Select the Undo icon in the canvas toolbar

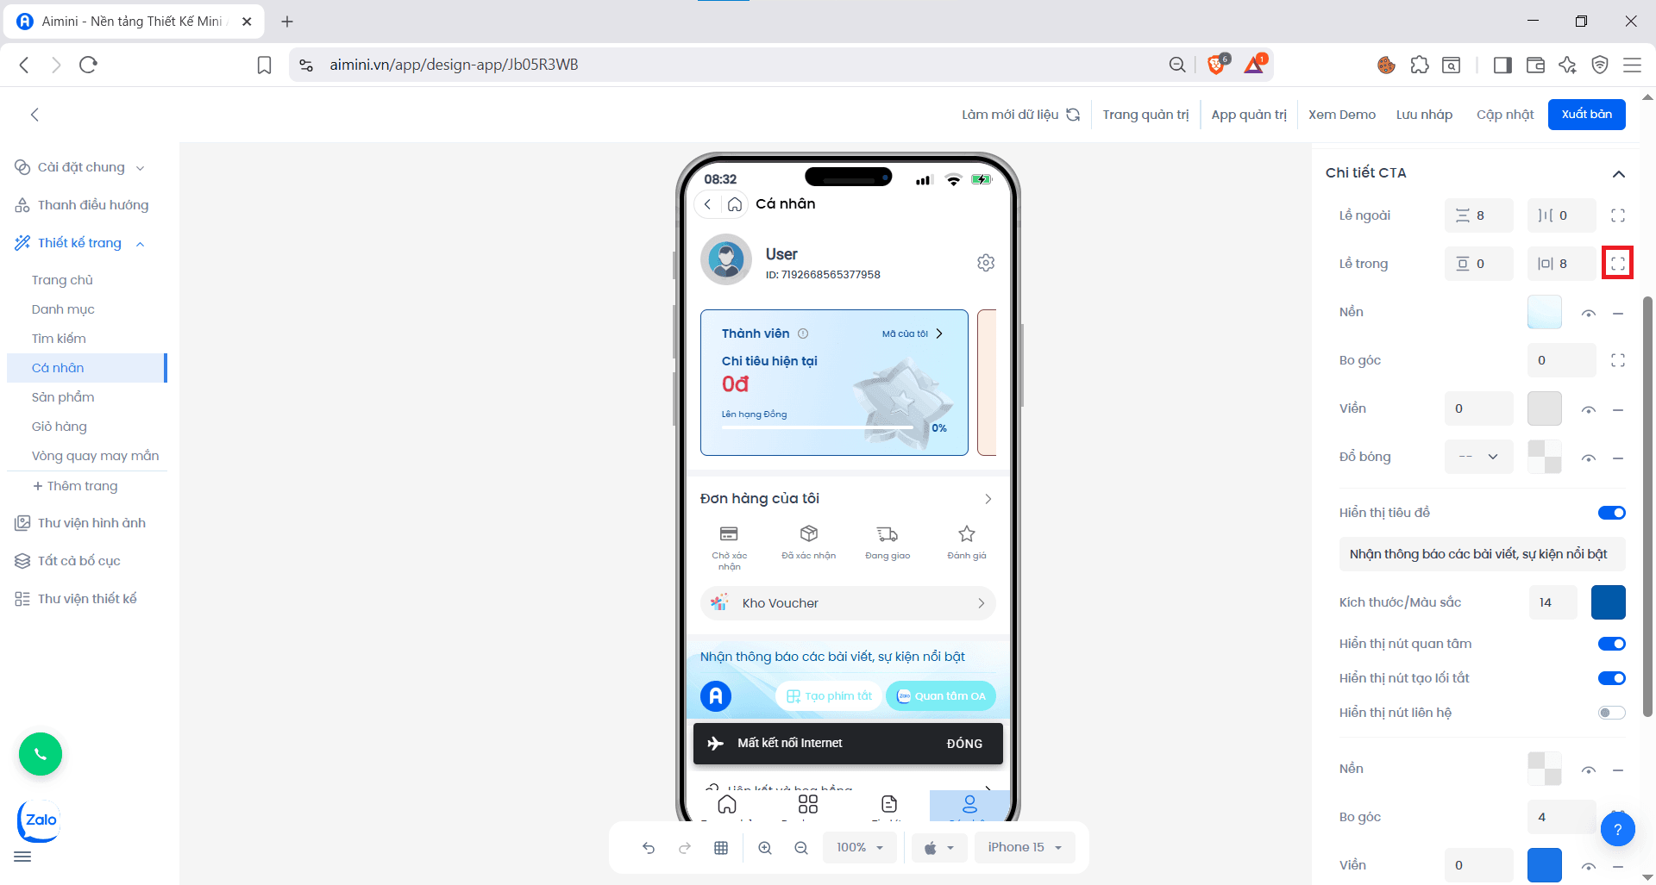tap(649, 848)
